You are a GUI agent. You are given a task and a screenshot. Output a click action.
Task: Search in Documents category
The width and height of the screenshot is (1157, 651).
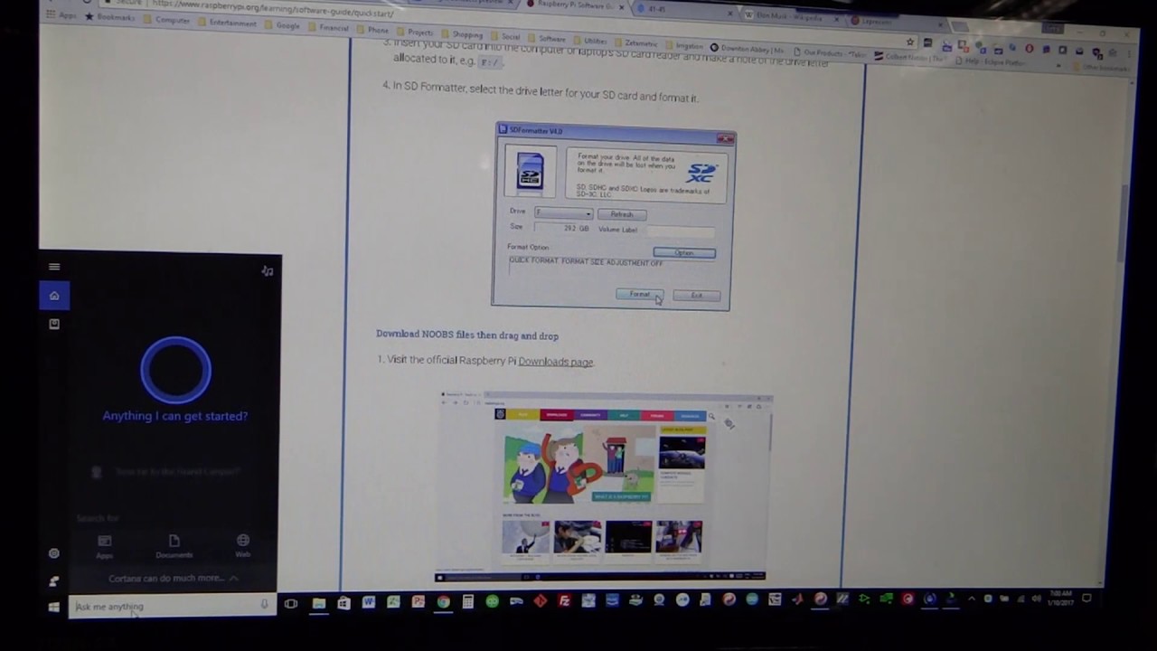(x=174, y=546)
